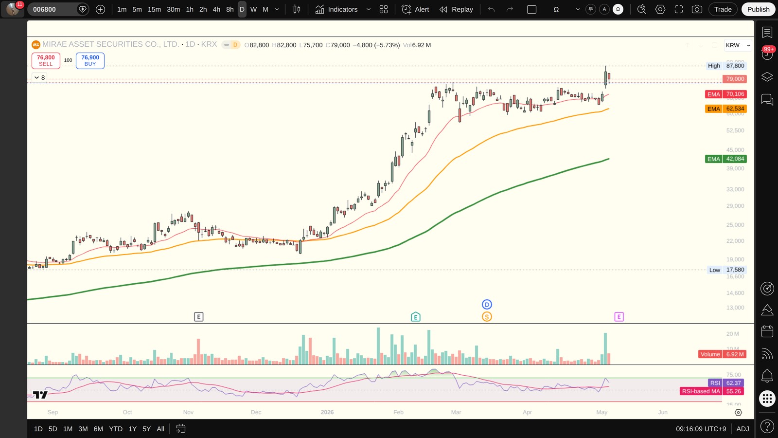Click the omega layout name

(x=556, y=9)
